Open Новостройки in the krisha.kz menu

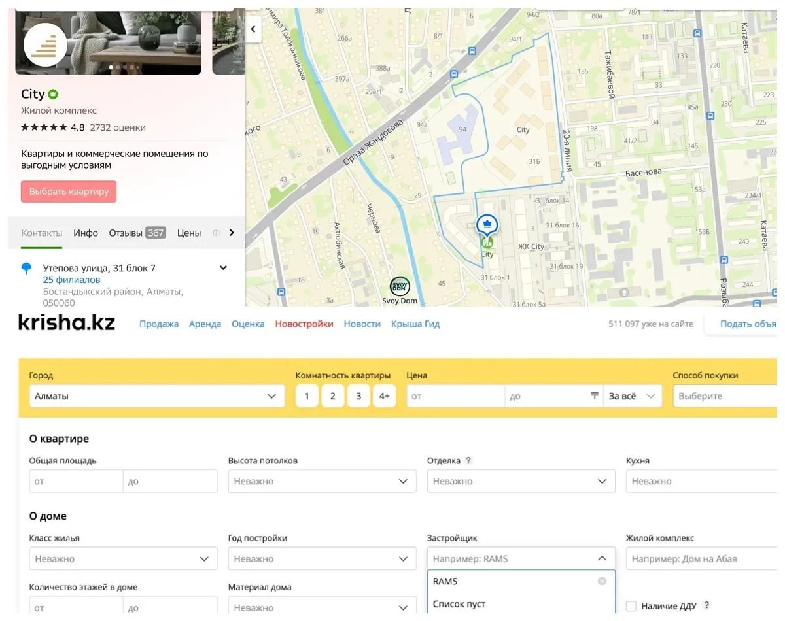point(304,324)
